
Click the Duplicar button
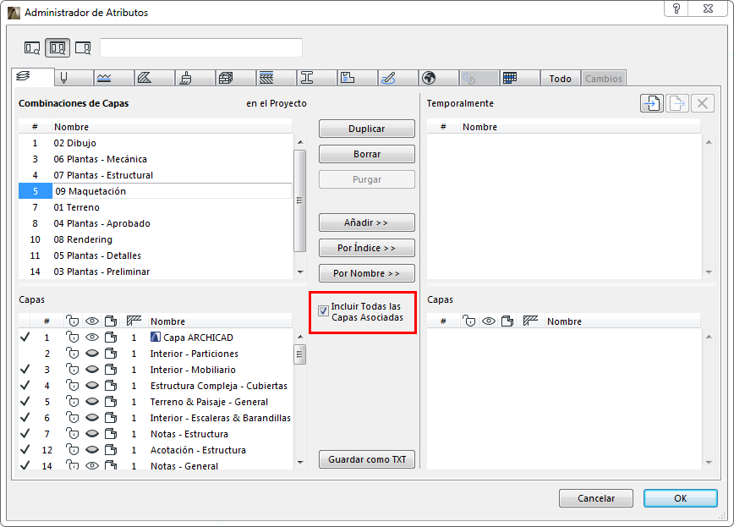tap(366, 129)
